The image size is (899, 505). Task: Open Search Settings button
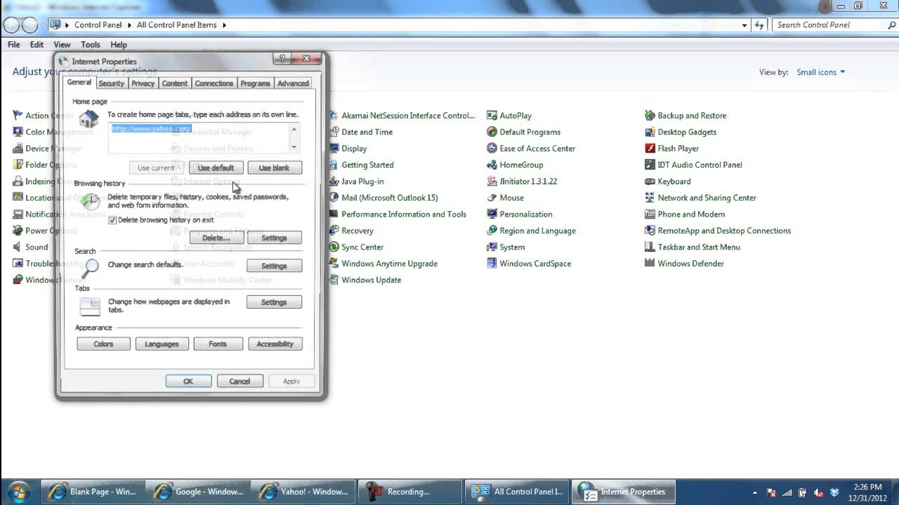[274, 266]
